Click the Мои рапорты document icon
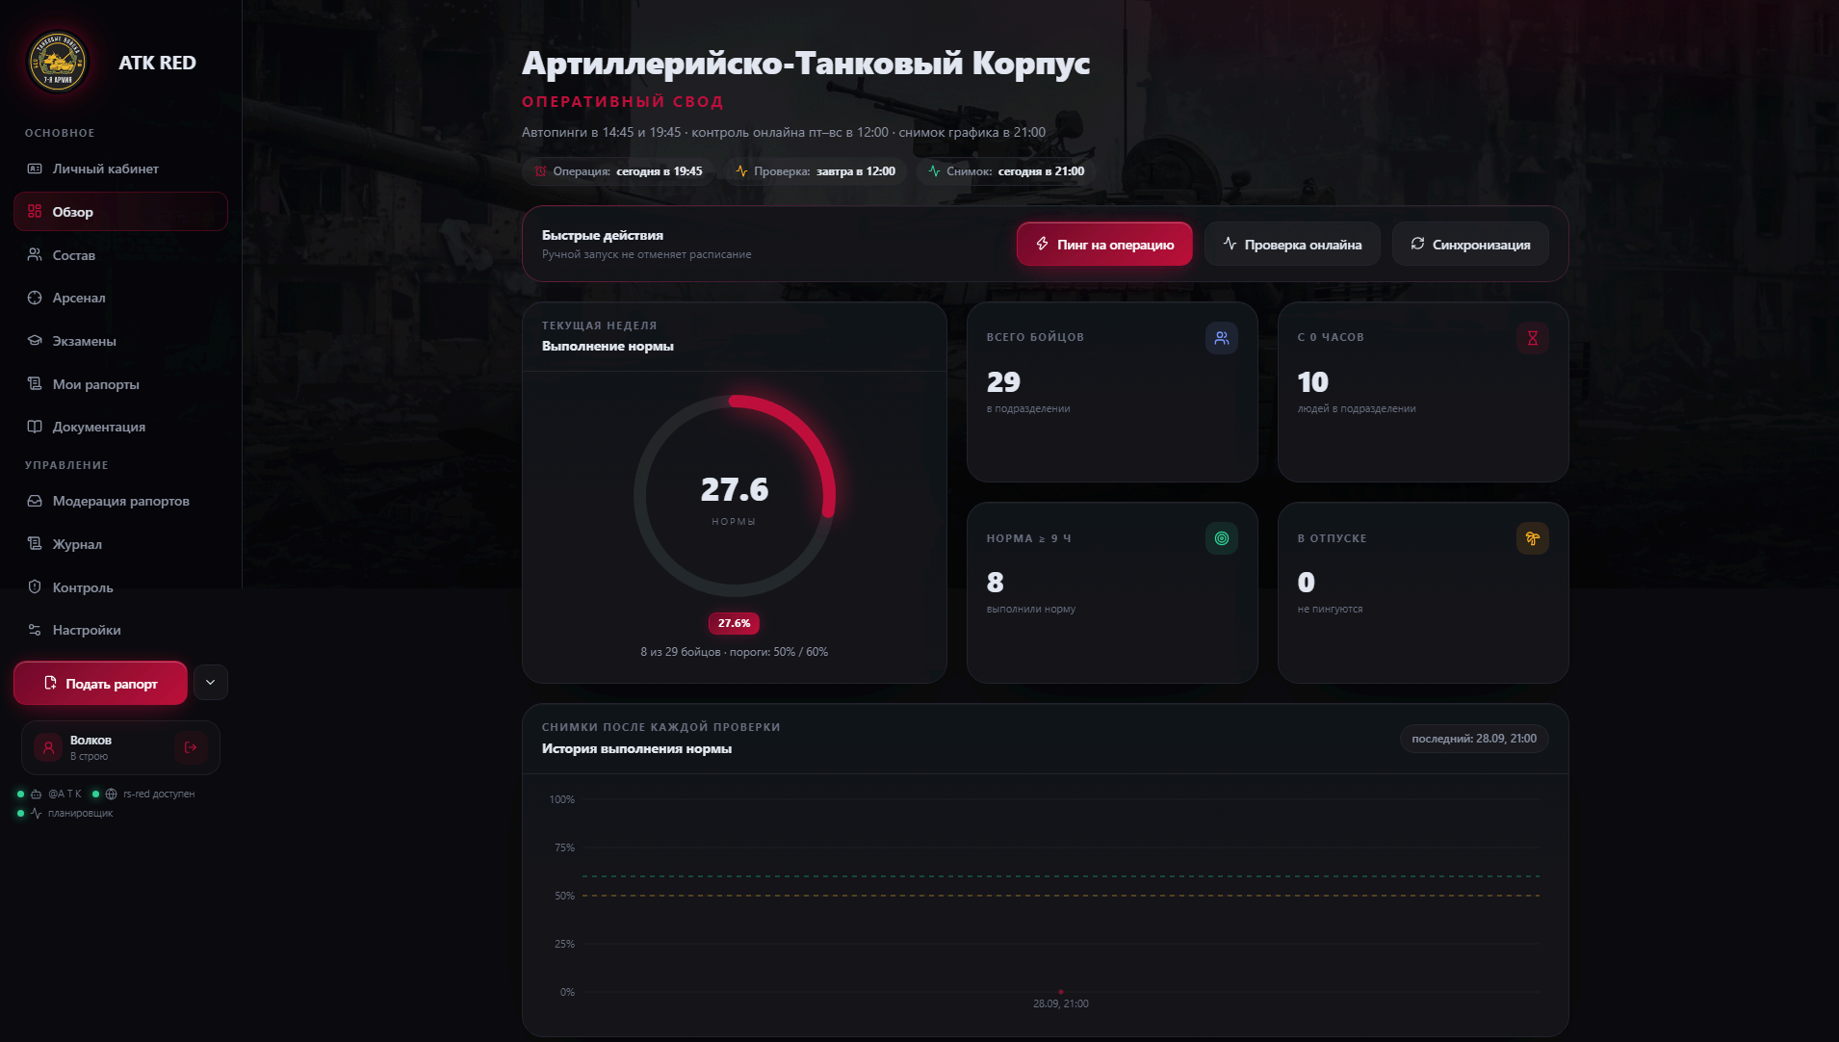Image resolution: width=1839 pixels, height=1042 pixels. [35, 384]
